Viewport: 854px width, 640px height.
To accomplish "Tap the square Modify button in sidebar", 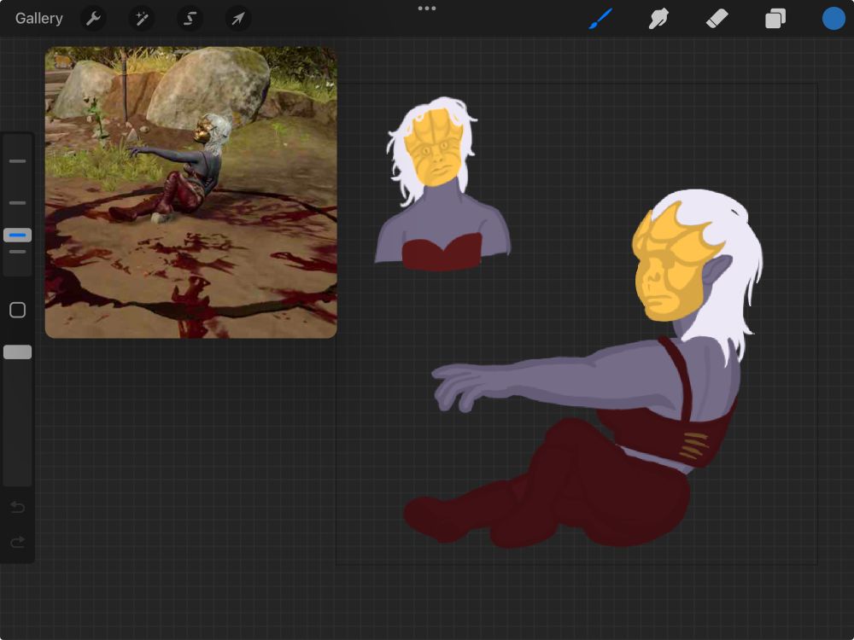I will pos(18,310).
